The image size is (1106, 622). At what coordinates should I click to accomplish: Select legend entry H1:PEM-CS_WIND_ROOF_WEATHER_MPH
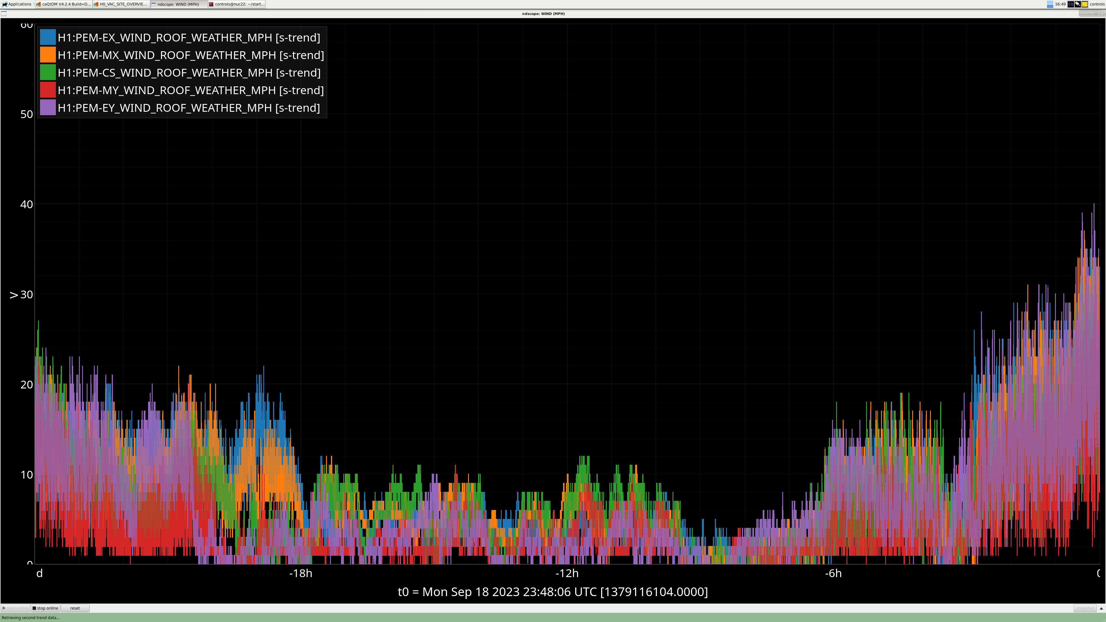[189, 73]
